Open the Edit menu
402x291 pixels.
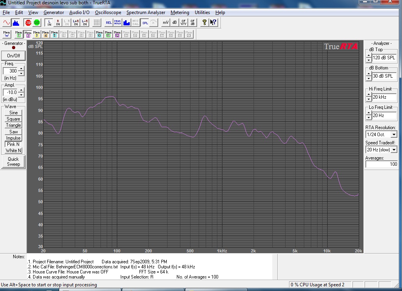[19, 12]
